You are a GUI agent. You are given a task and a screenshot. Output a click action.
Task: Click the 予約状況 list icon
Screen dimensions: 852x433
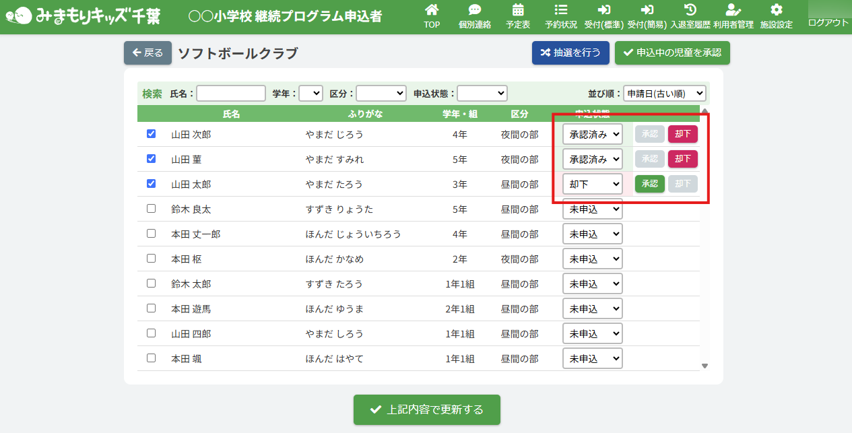(560, 10)
